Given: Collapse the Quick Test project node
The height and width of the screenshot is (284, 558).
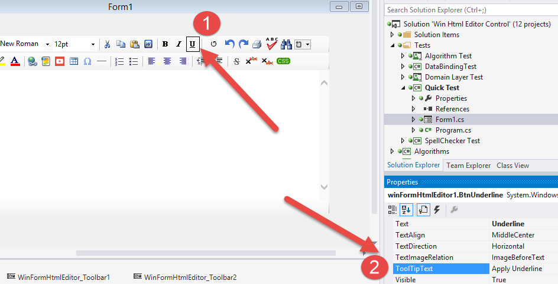Looking at the screenshot, I should [403, 88].
